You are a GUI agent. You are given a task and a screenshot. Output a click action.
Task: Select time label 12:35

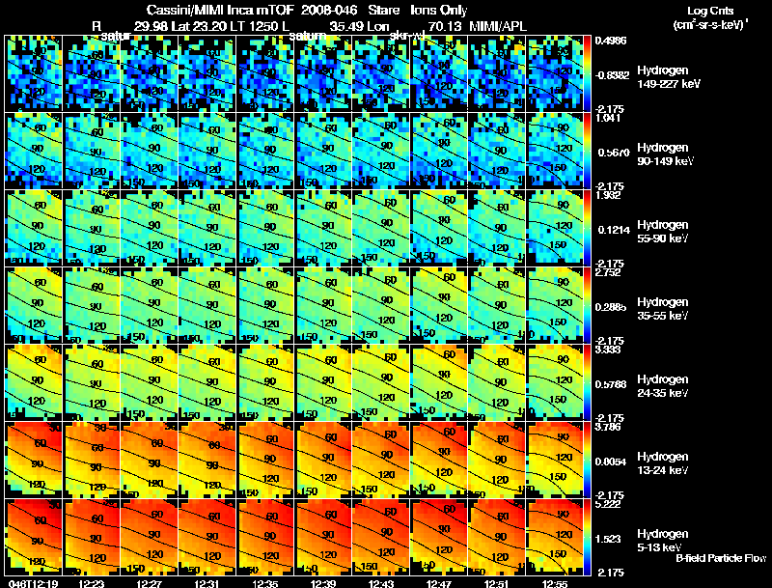[x=265, y=583]
